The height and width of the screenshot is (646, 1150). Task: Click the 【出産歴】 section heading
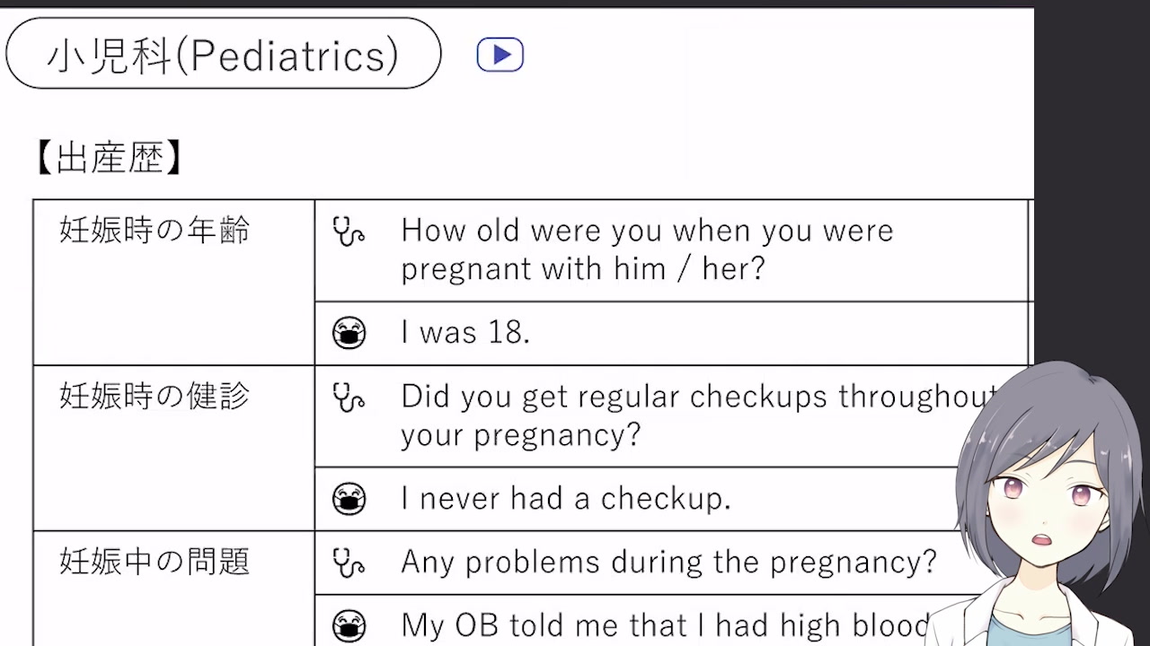click(110, 159)
